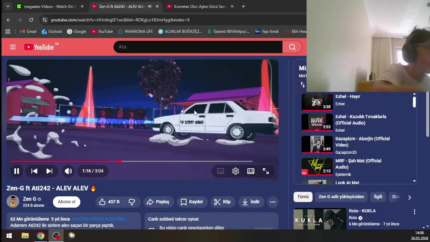Image resolution: width=430 pixels, height=242 pixels.
Task: Open options for Rota - KUKLA video
Action: click(x=414, y=212)
